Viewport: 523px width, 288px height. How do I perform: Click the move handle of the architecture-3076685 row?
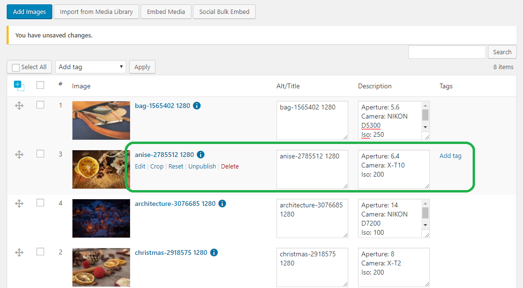19,204
